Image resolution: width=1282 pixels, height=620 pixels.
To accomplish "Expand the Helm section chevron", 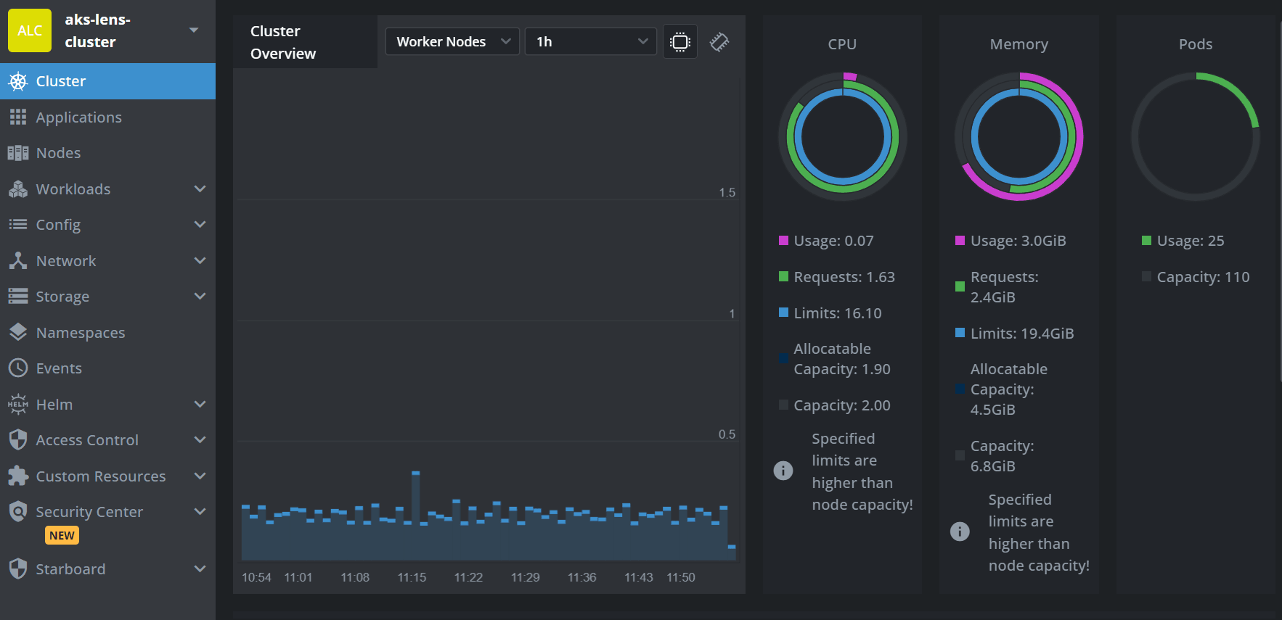I will (x=200, y=405).
